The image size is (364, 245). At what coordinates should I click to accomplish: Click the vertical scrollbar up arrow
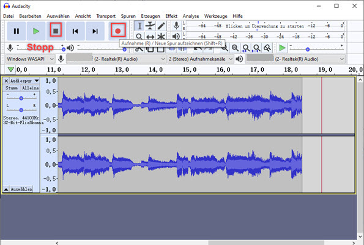360,80
